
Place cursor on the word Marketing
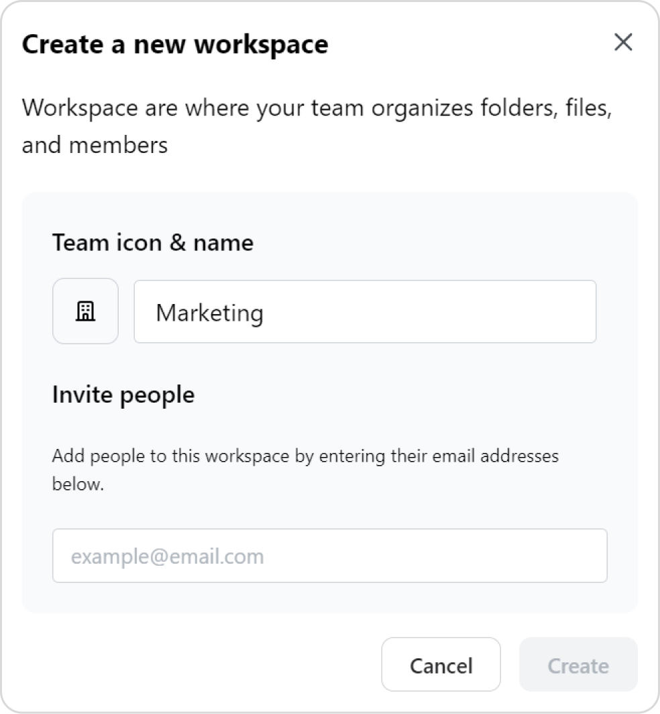click(209, 313)
